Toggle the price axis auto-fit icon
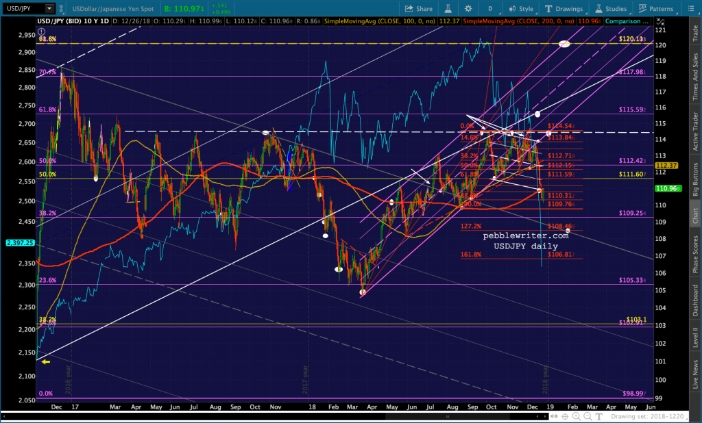This screenshot has height=423, width=702. (660, 21)
